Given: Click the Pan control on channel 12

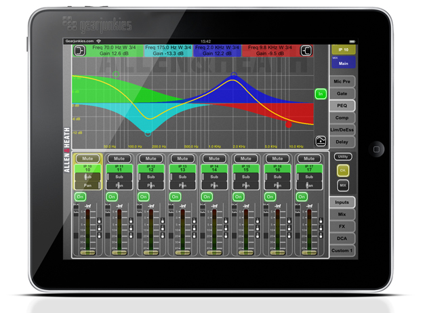Looking at the screenshot, I should [x=151, y=186].
